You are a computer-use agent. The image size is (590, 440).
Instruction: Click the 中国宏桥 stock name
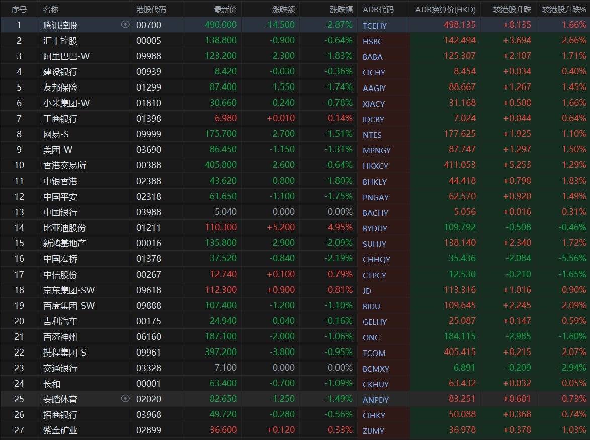pyautogui.click(x=60, y=259)
